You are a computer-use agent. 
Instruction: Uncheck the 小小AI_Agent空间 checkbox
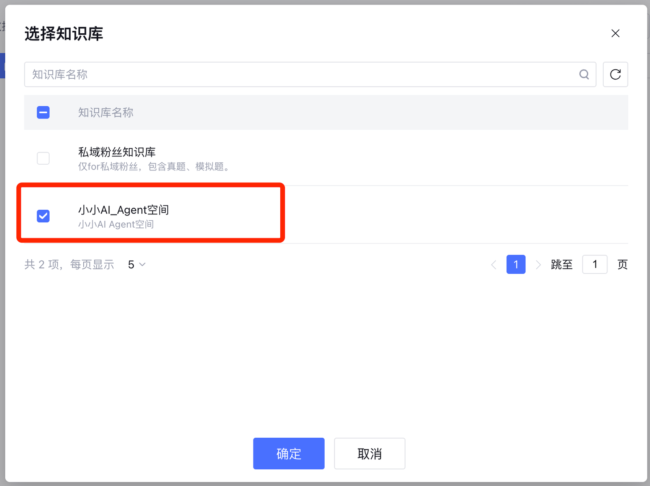(x=43, y=216)
